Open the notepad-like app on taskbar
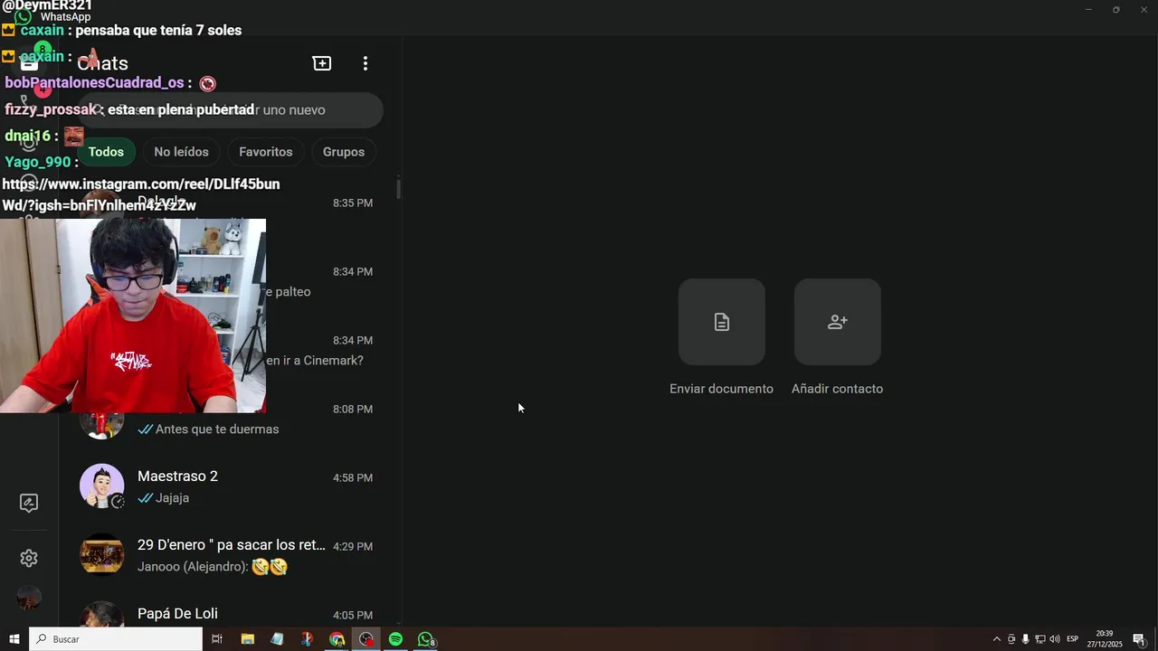 pyautogui.click(x=277, y=639)
